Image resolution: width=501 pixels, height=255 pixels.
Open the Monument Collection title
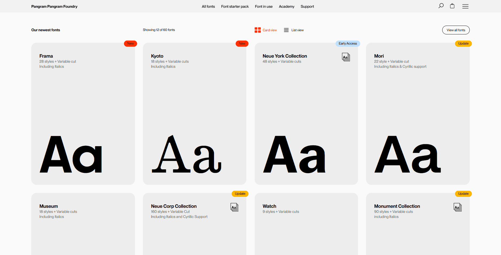tap(397, 206)
